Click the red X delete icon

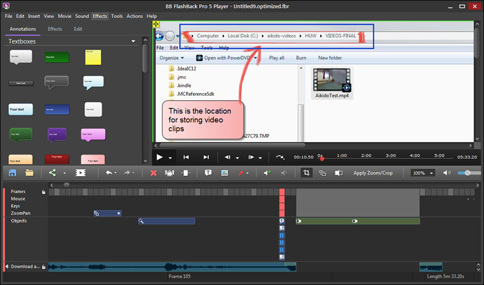(153, 173)
